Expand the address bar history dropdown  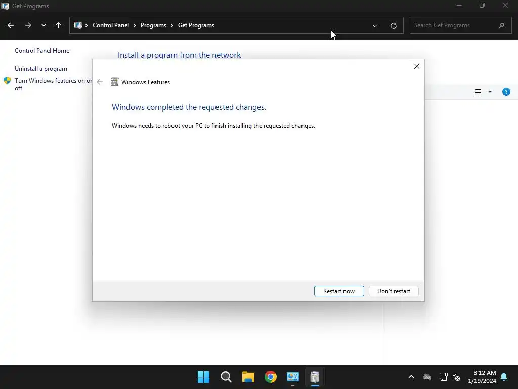tap(375, 26)
